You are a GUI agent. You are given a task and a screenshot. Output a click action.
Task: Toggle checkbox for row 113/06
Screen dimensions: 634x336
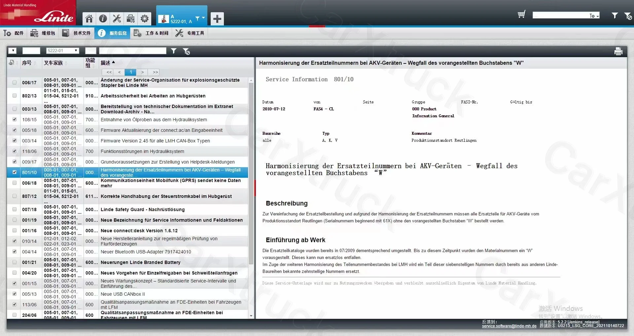click(x=15, y=304)
